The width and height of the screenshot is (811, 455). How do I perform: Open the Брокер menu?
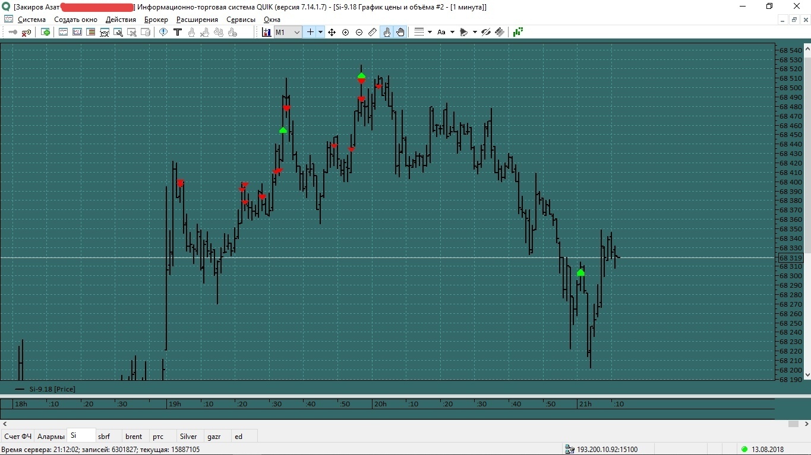click(x=156, y=20)
